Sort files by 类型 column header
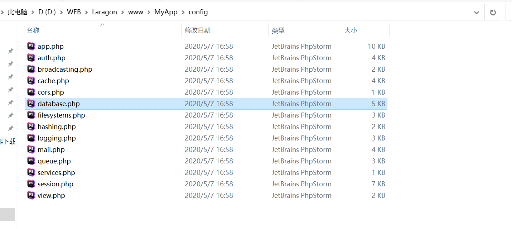The width and height of the screenshot is (512, 229). click(x=278, y=30)
